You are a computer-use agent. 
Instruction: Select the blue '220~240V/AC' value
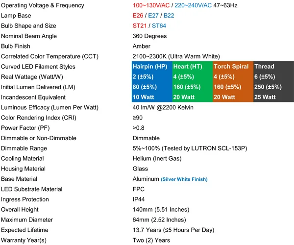point(193,5)
